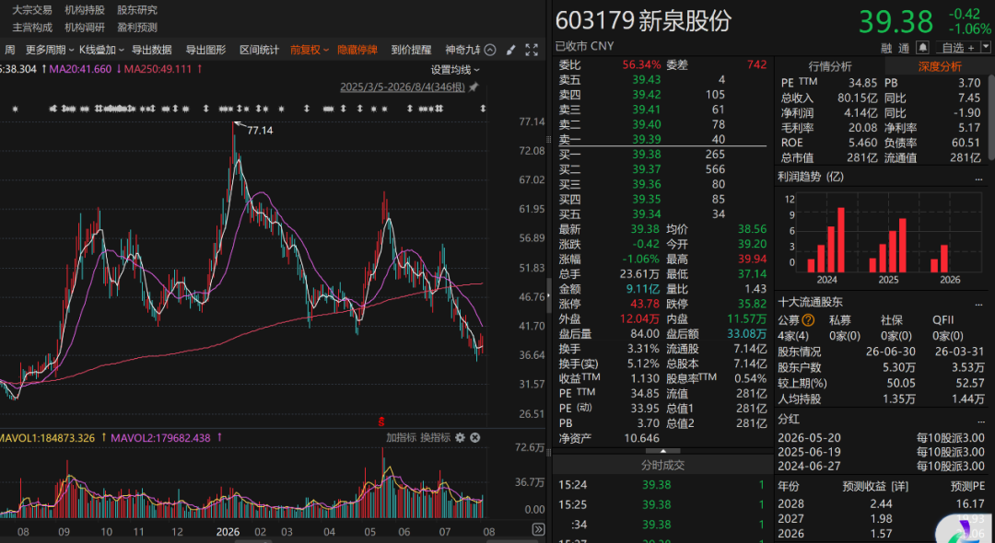The image size is (995, 543).
Task: Click 导出数据 button
Action: pos(152,50)
